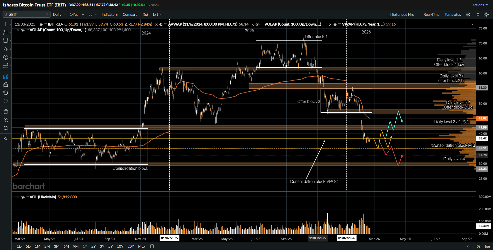Collapse the left drawing toolbar
The height and width of the screenshot is (250, 493).
tap(5, 139)
